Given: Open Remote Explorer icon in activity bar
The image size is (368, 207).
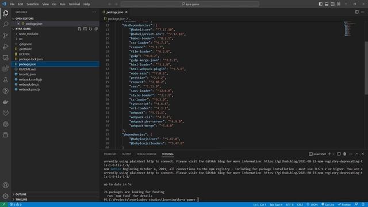Looking at the screenshot, I should click(5, 57).
